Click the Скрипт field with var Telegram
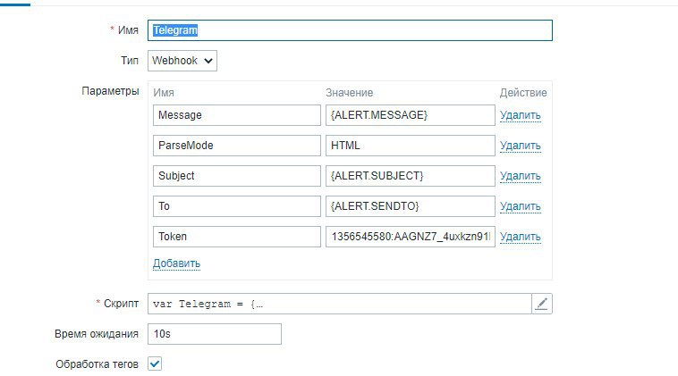This screenshot has height=376, width=678. coord(339,304)
